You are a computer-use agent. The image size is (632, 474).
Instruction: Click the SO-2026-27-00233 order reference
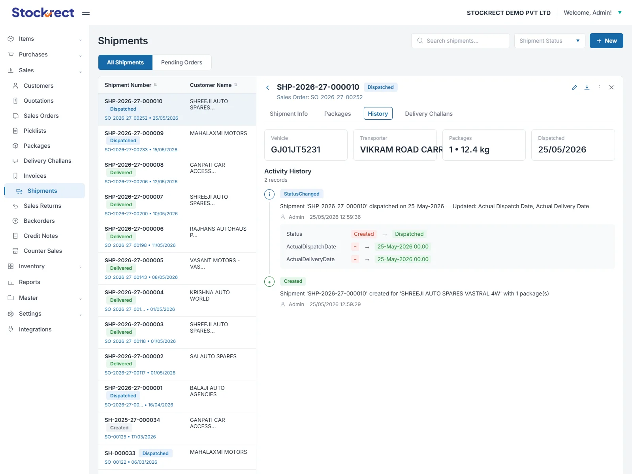click(x=126, y=150)
